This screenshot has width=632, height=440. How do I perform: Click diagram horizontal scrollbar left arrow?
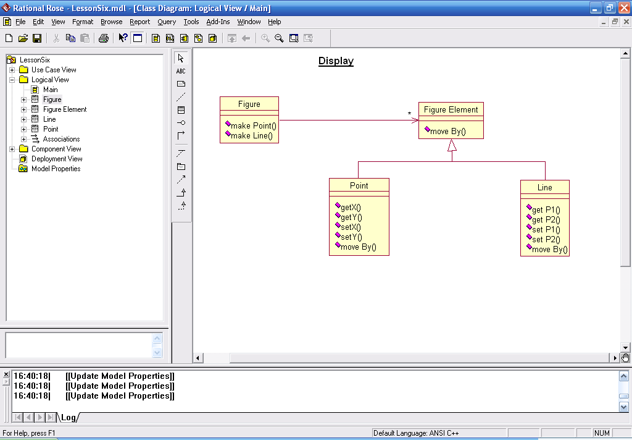(198, 358)
